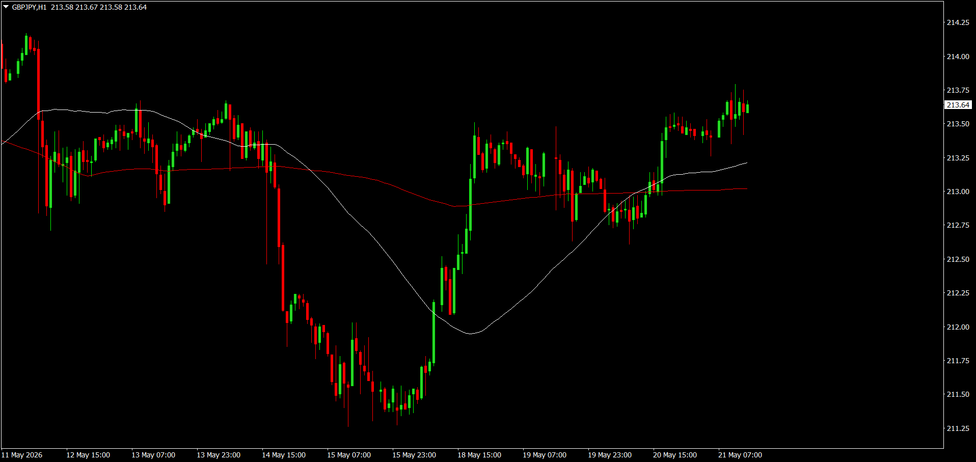Click the OHLC values 213.58 213.67 213.58 213.64
The height and width of the screenshot is (462, 976).
[99, 7]
